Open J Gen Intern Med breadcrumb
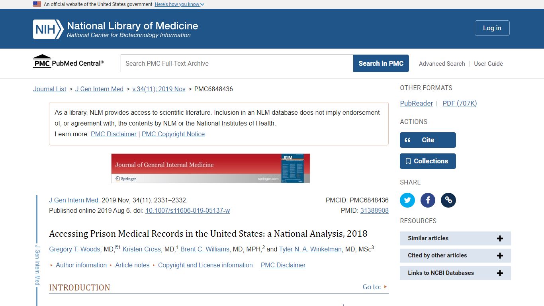 coord(99,89)
